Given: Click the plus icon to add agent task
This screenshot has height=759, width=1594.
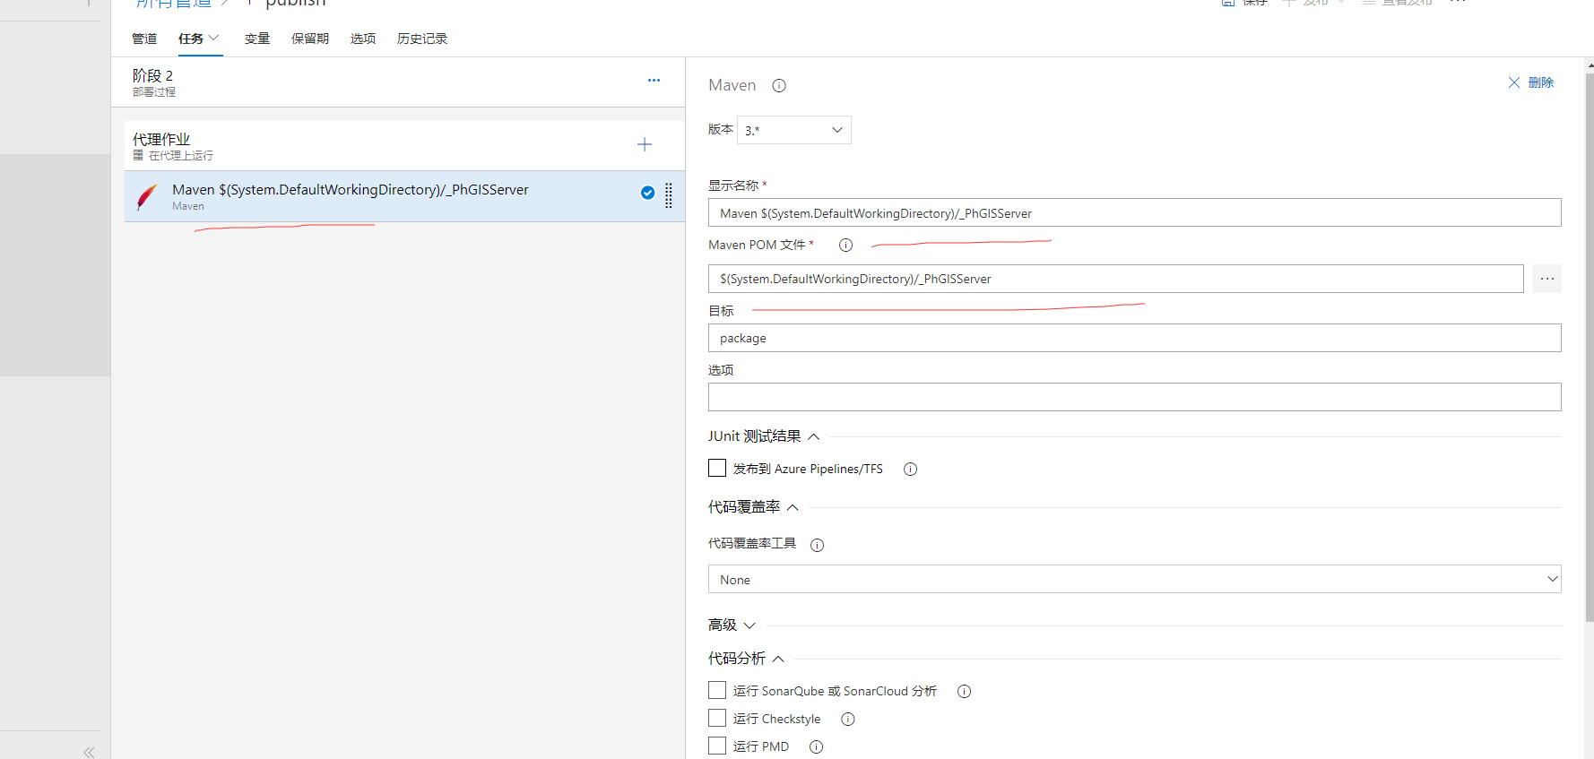Looking at the screenshot, I should [644, 144].
